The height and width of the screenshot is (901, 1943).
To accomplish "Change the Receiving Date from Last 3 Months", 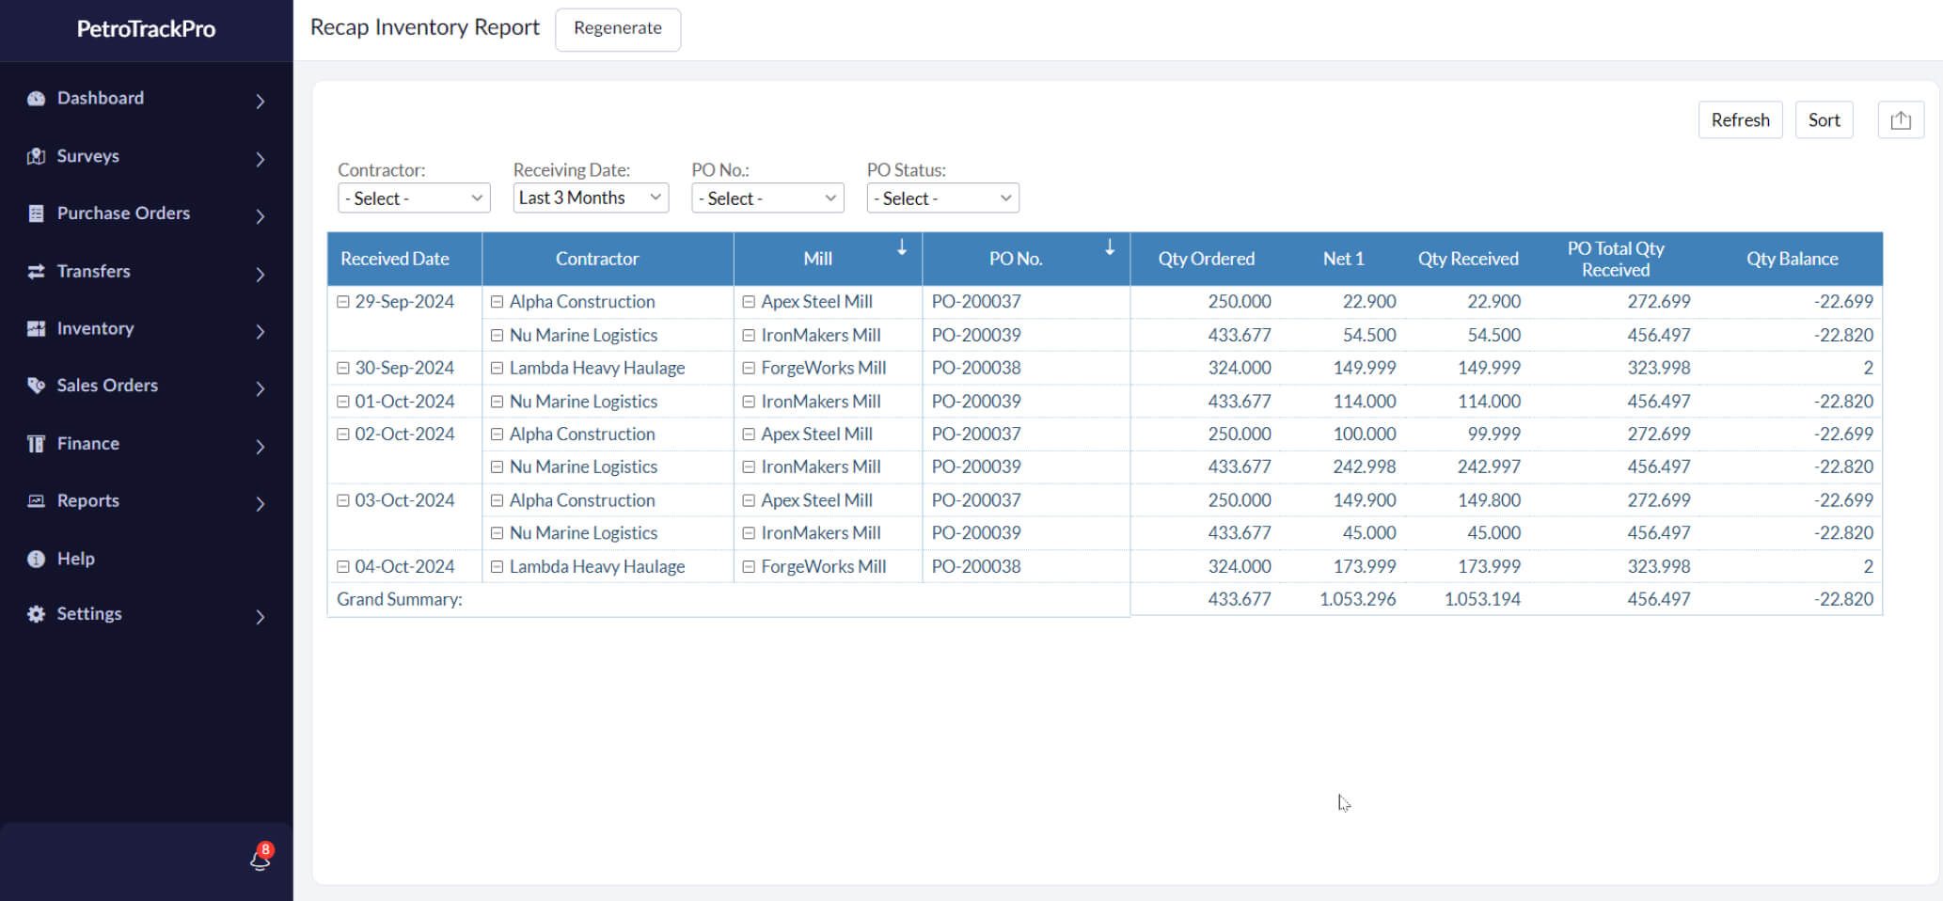I will point(590,198).
